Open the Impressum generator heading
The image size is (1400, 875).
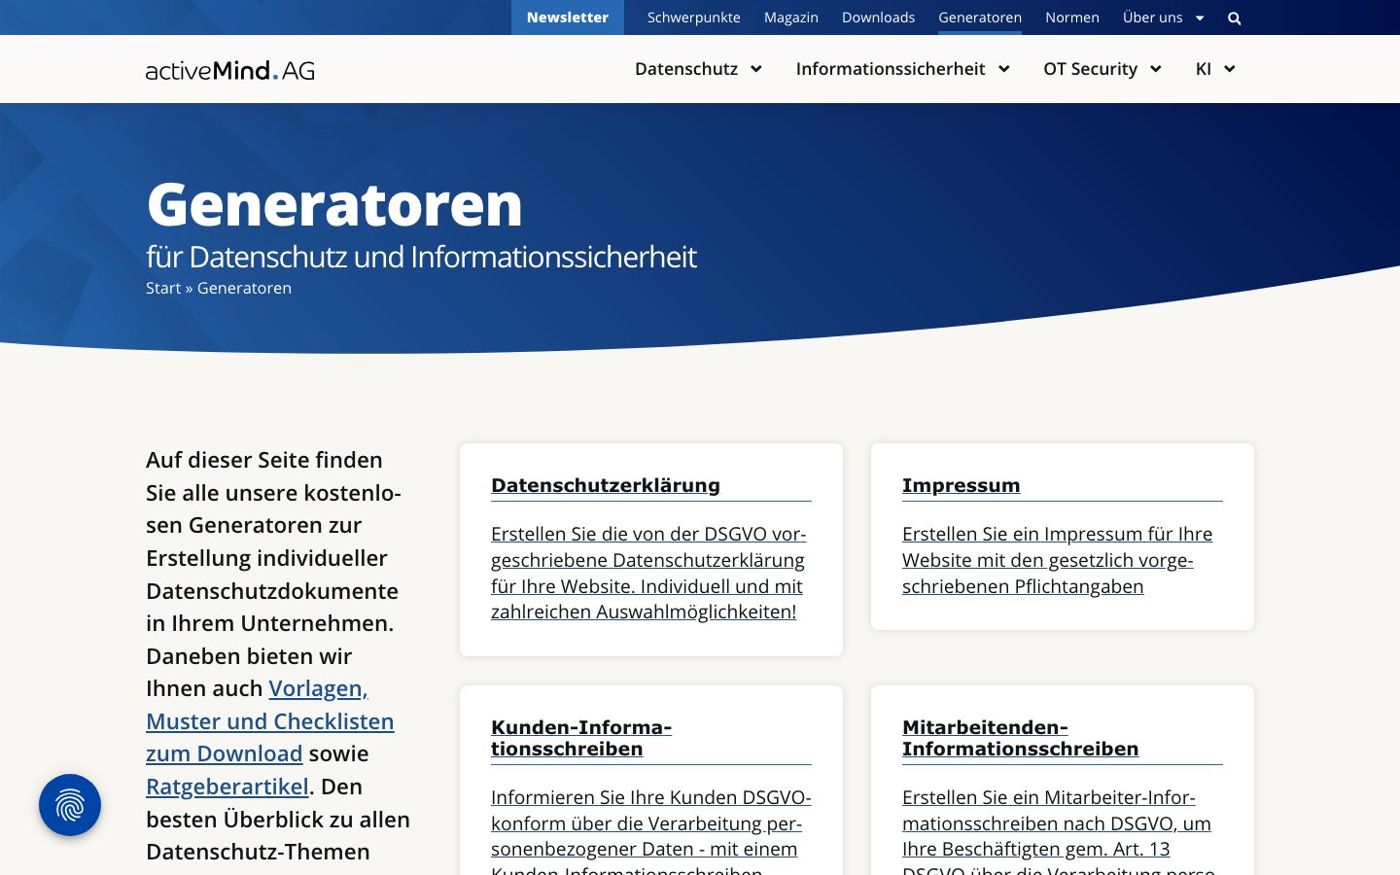tap(962, 485)
